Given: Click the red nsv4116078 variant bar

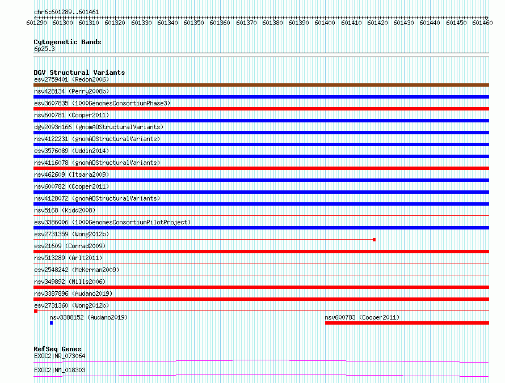Looking at the screenshot, I should [x=261, y=168].
